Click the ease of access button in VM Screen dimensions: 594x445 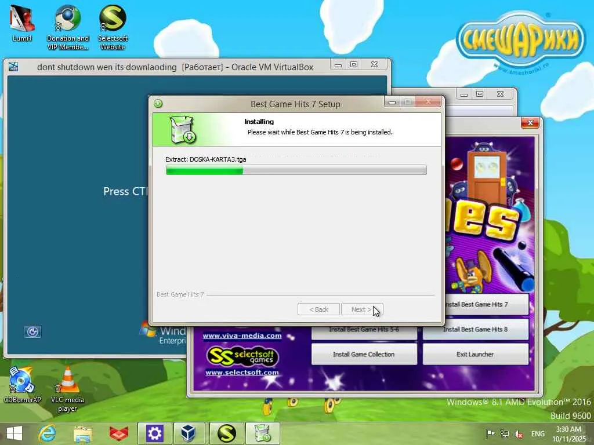(32, 331)
